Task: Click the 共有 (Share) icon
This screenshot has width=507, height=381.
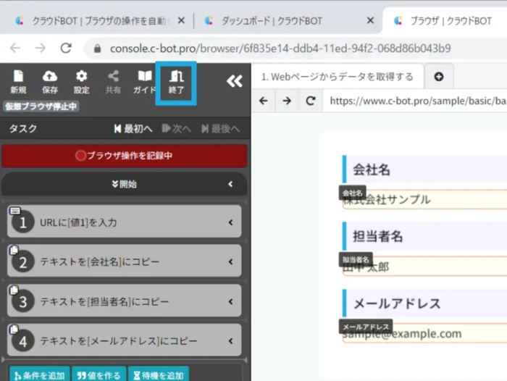Action: coord(113,81)
